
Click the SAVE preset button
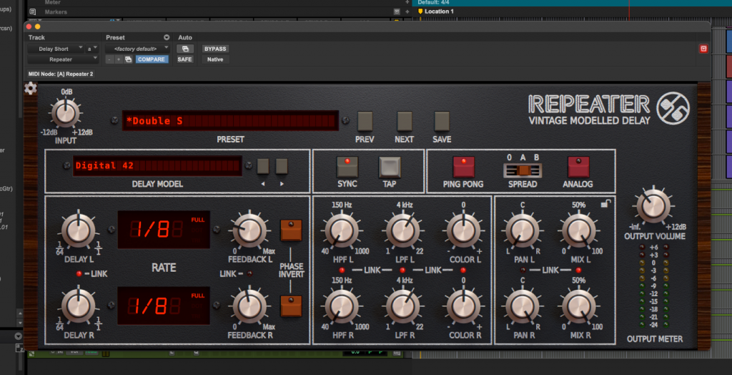coord(442,121)
